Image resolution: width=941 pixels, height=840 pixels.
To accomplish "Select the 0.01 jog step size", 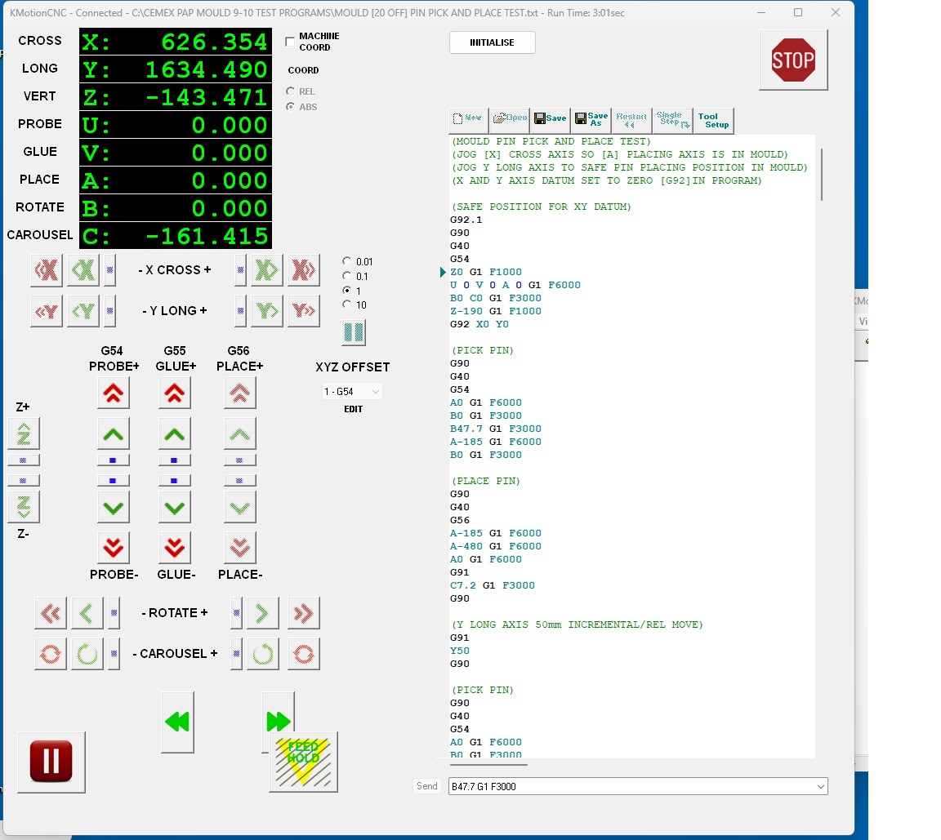I will click(x=347, y=261).
